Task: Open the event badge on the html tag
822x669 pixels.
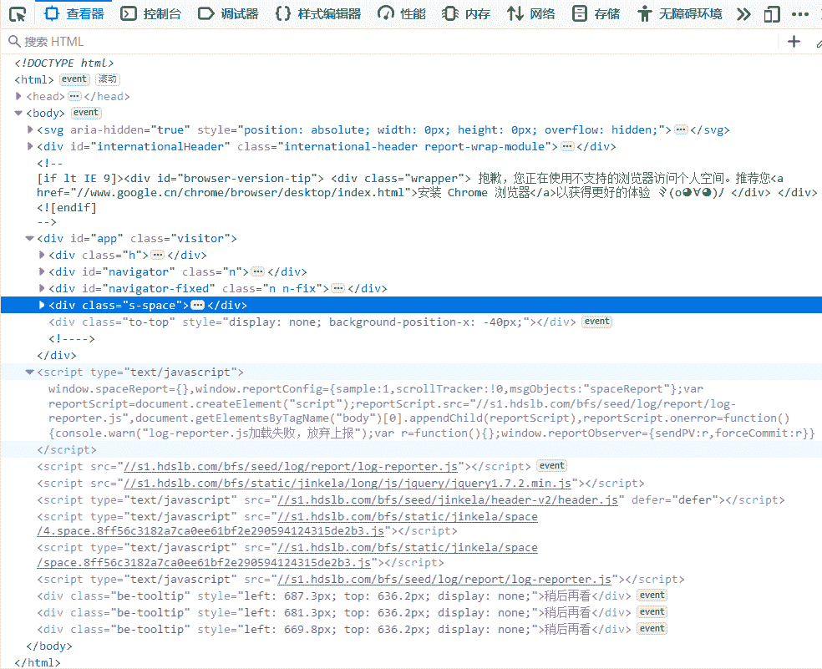Action: [74, 79]
